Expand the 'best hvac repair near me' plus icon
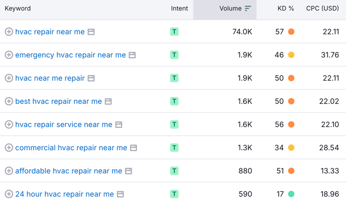Viewport: 346px width, 204px height. pos(9,101)
